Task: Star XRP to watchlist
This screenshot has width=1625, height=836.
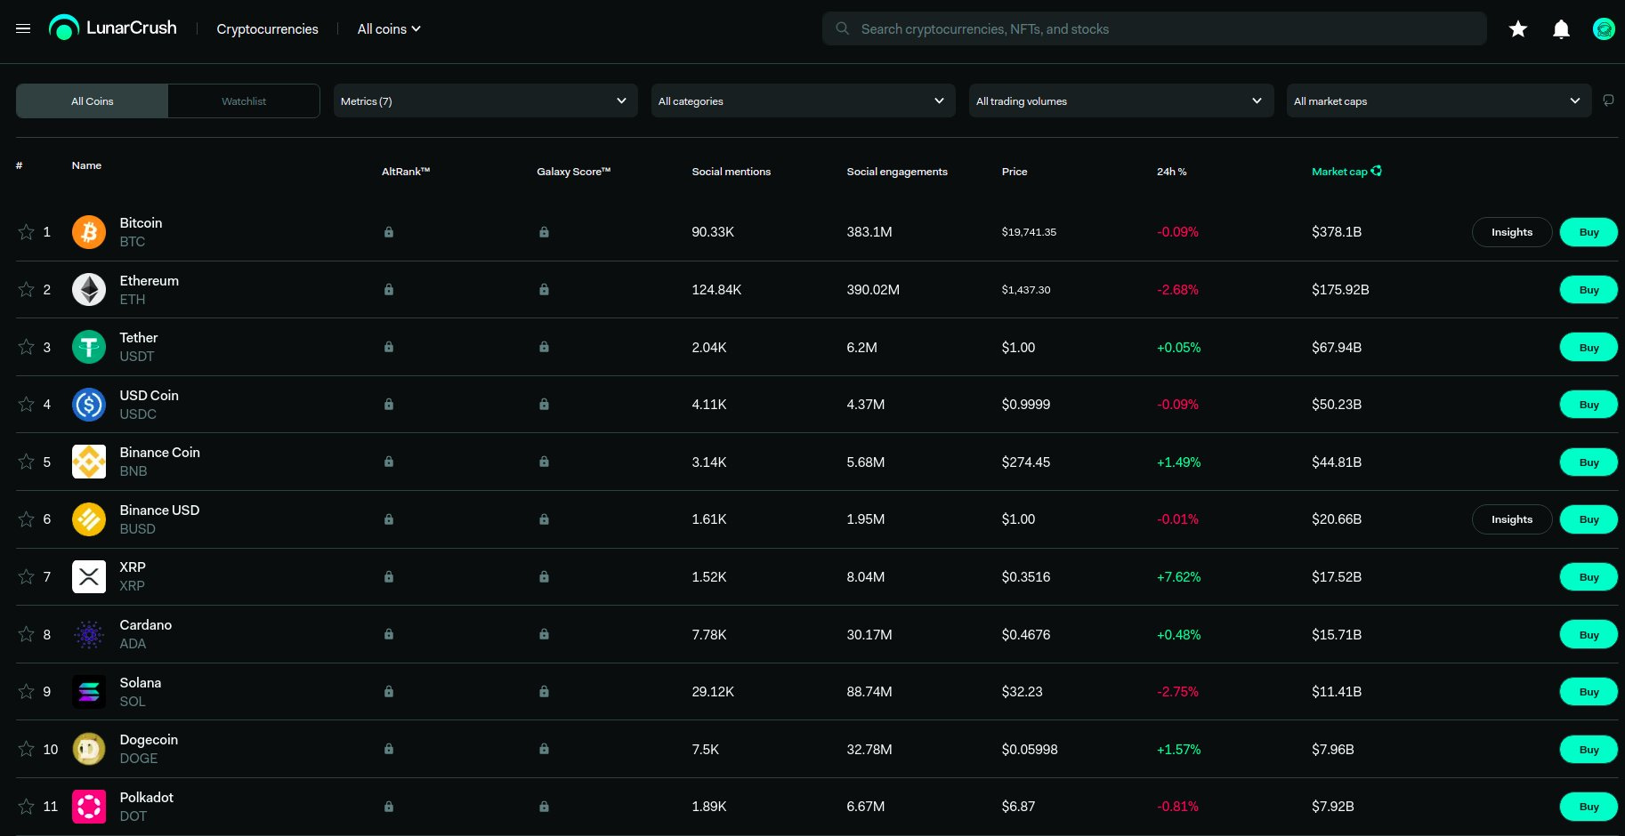Action: (x=27, y=577)
